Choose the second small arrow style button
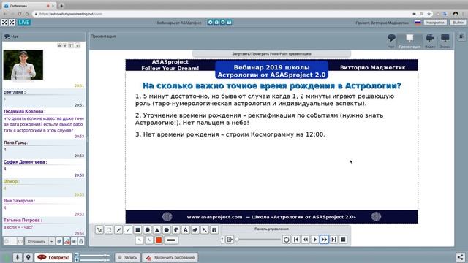Screen dimensions: 468x263 [149, 240]
